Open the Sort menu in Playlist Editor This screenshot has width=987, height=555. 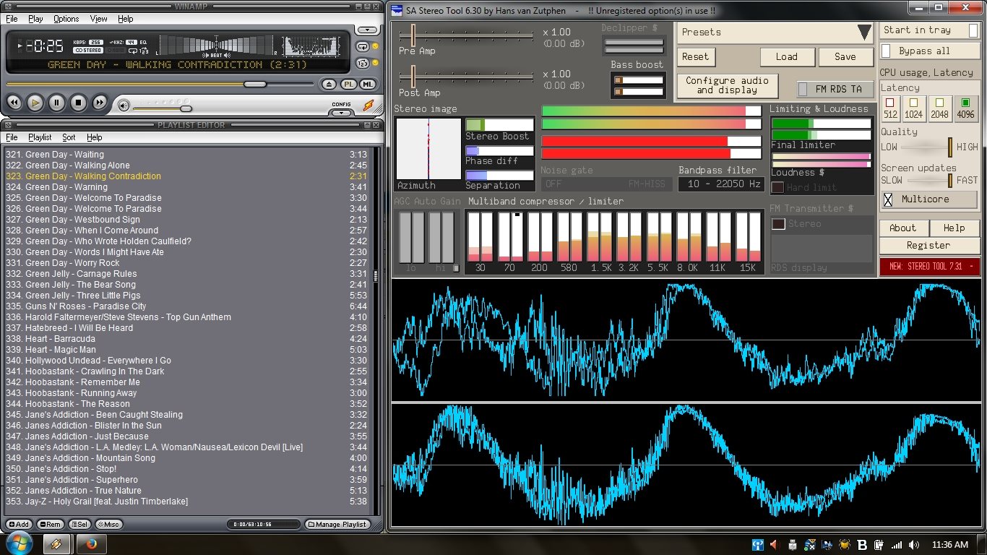point(69,137)
